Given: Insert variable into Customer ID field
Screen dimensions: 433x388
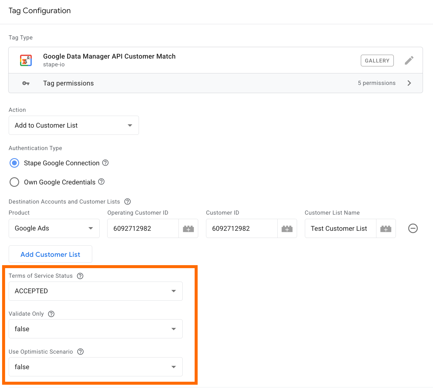Looking at the screenshot, I should tap(287, 229).
